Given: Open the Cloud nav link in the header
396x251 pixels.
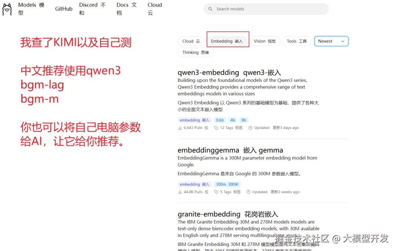Looking at the screenshot, I should coord(155,9).
